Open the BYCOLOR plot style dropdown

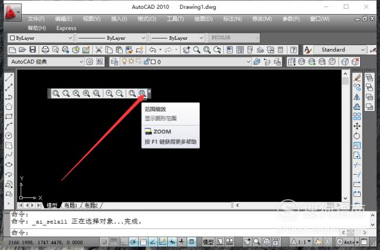pos(233,38)
